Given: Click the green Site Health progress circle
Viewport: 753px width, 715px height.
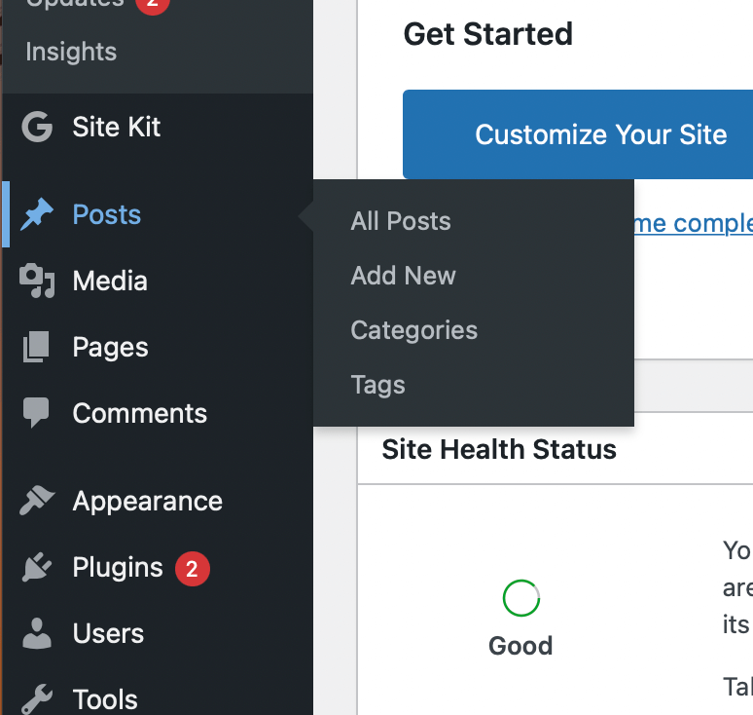Looking at the screenshot, I should [x=521, y=598].
